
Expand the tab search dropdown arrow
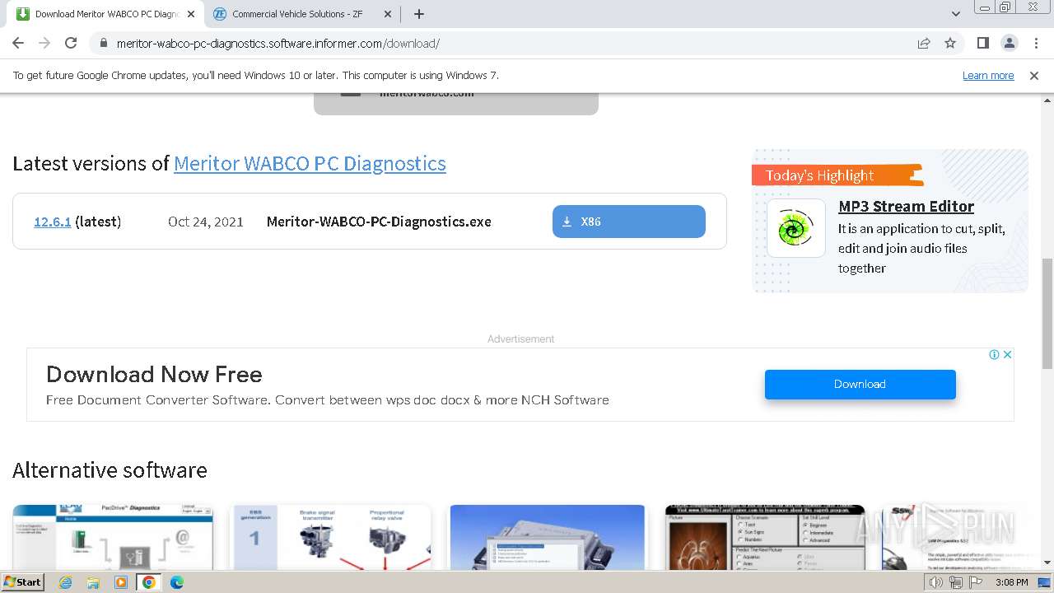[955, 14]
